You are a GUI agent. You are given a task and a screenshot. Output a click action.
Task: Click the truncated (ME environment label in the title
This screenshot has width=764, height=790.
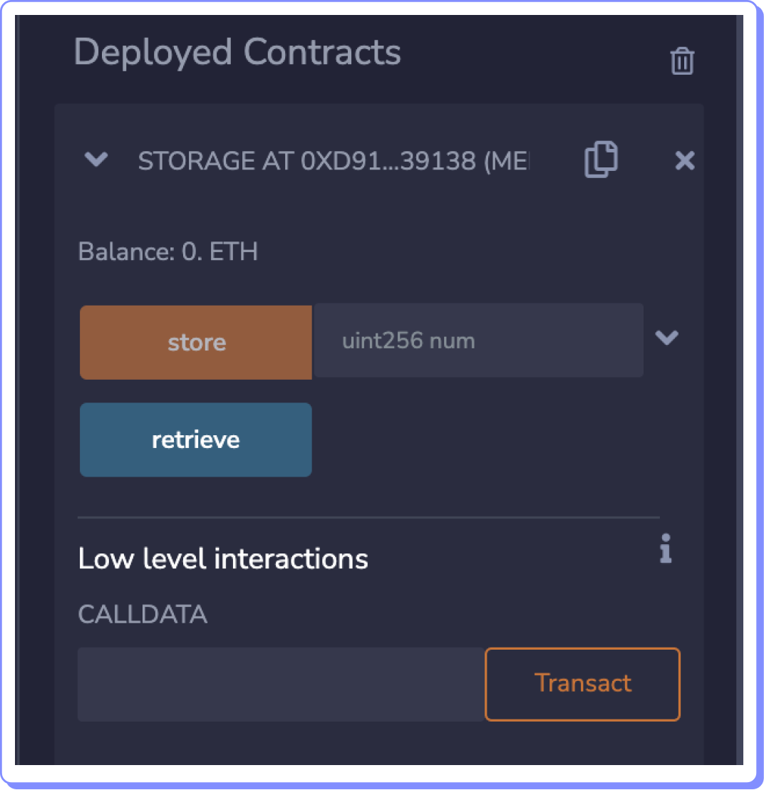507,161
